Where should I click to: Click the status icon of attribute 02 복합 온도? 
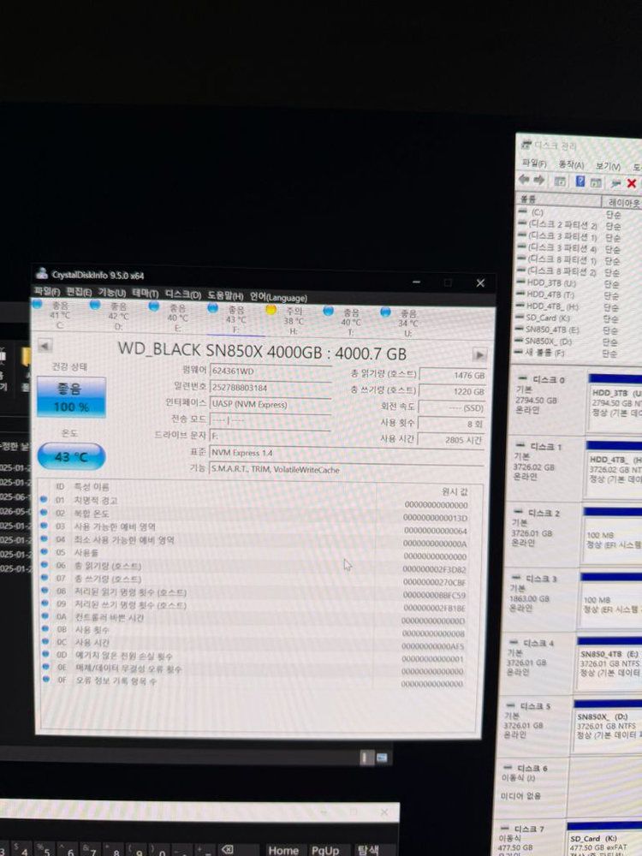click(43, 512)
